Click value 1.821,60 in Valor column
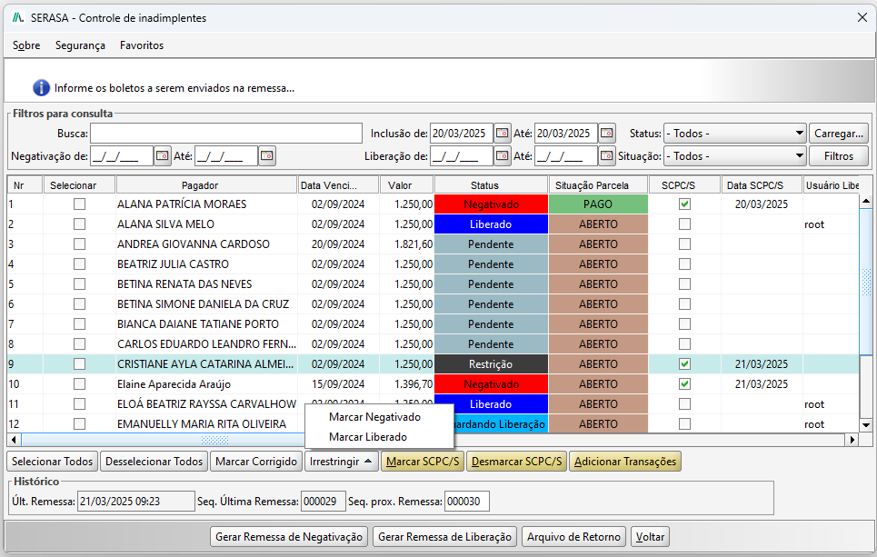The image size is (877, 557). click(414, 244)
